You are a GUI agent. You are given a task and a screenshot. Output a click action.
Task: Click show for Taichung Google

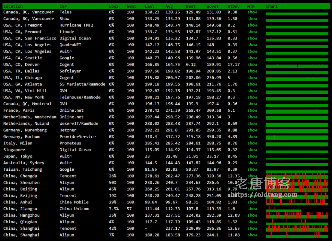(x=252, y=169)
